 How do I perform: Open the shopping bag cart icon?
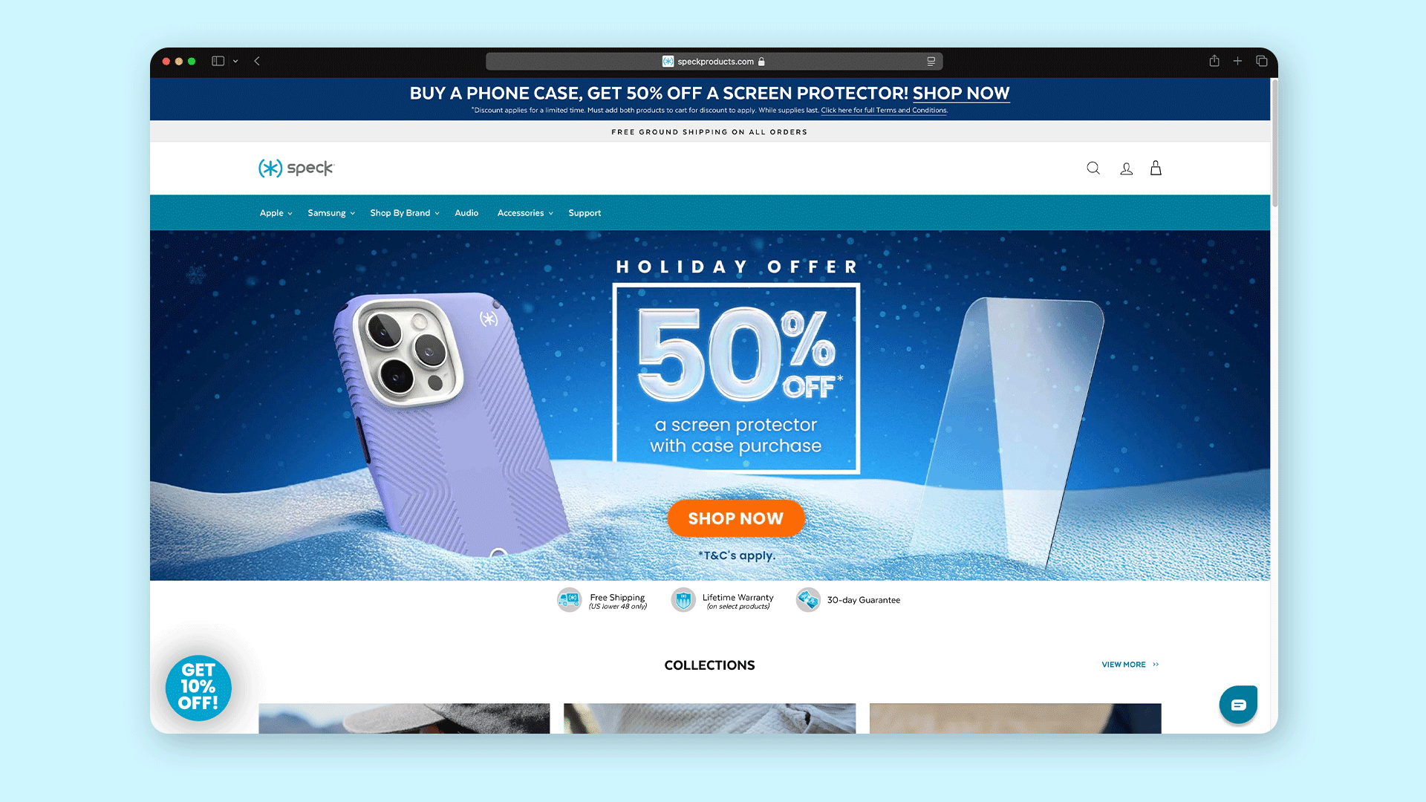coord(1156,168)
